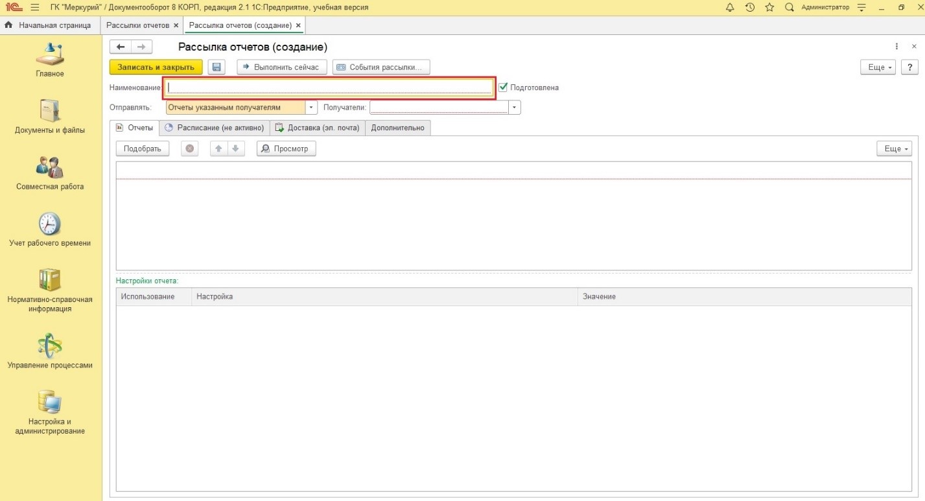Viewport: 925px width, 501px height.
Task: Open notifications bell icon
Action: [731, 8]
